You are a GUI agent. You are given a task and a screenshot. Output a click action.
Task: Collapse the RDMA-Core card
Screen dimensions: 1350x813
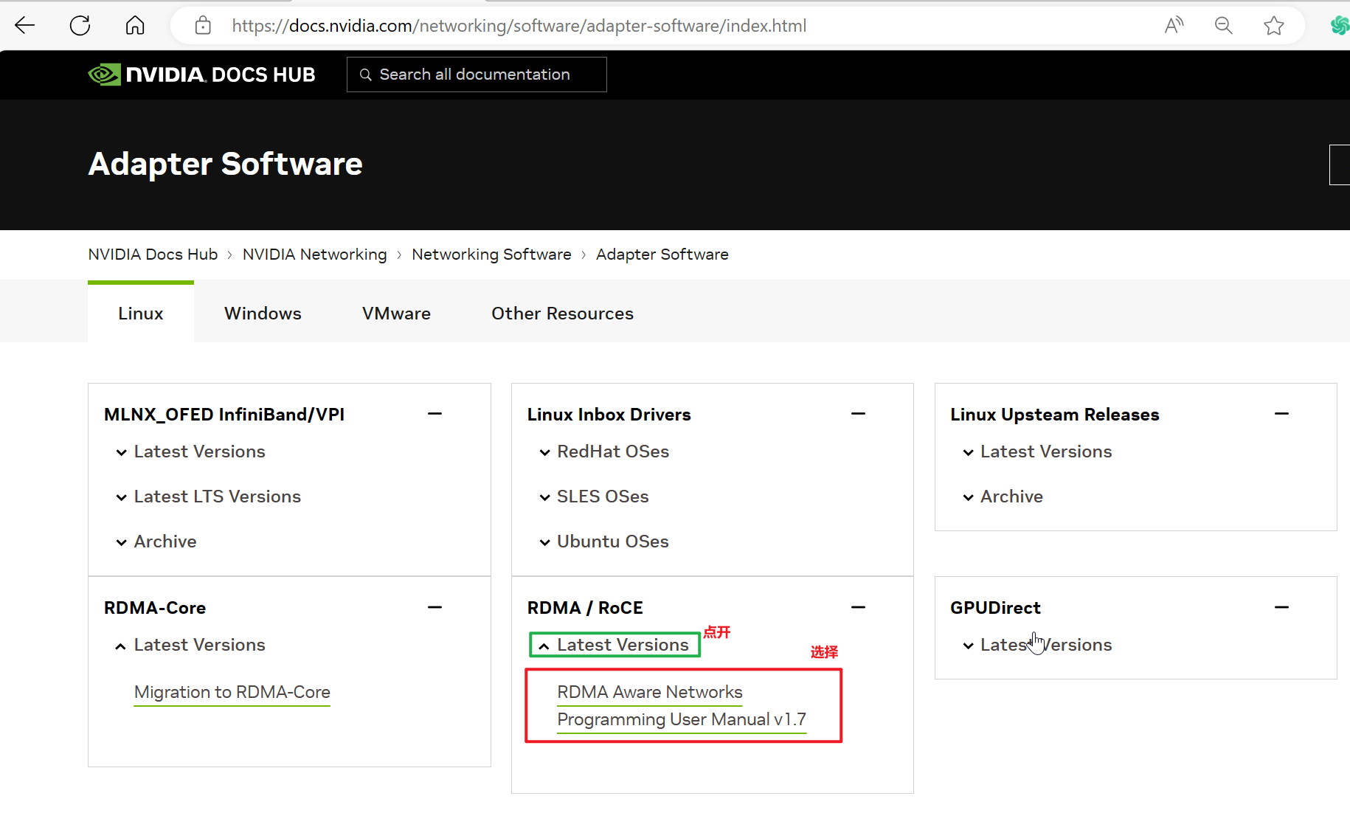tap(435, 607)
